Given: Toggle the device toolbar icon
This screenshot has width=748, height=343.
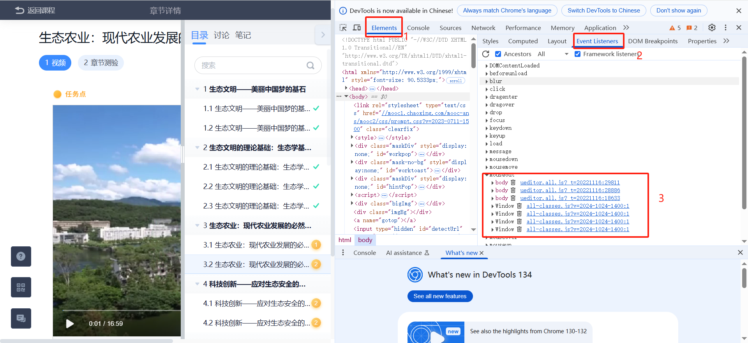Looking at the screenshot, I should point(357,28).
